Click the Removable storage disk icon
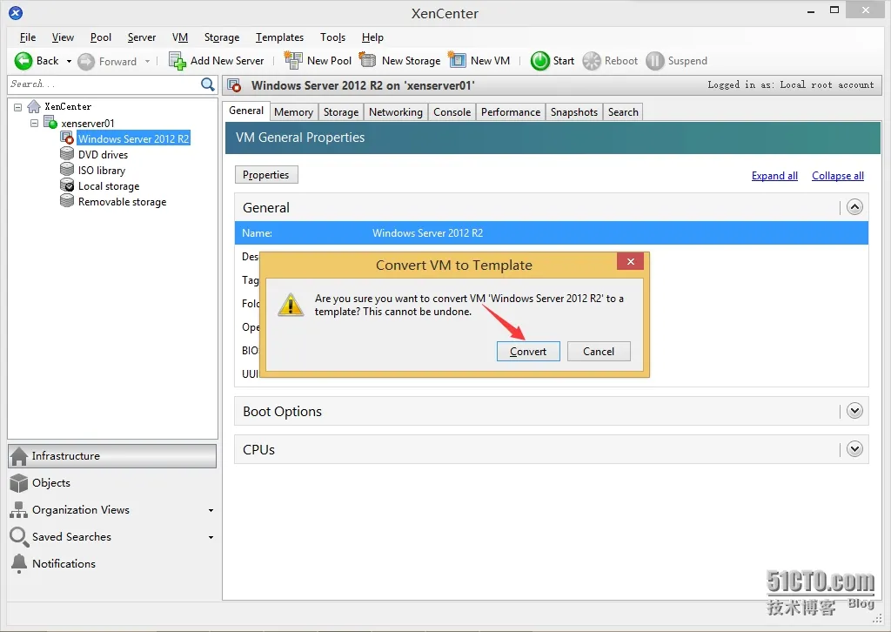The height and width of the screenshot is (632, 891). click(67, 201)
